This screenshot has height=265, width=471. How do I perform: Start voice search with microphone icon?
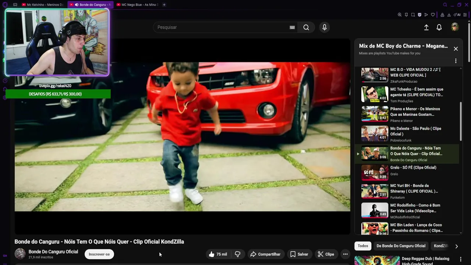pyautogui.click(x=325, y=27)
